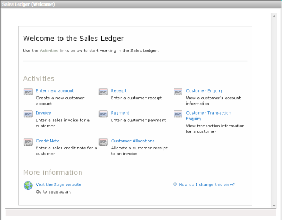Click the help icon beside 'How do I change this view?'

tap(175, 184)
